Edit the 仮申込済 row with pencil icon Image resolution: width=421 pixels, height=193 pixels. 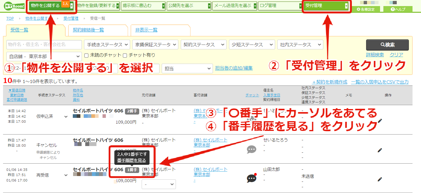click(x=380, y=121)
